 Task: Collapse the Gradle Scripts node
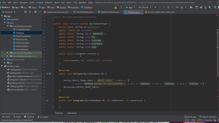2,66
